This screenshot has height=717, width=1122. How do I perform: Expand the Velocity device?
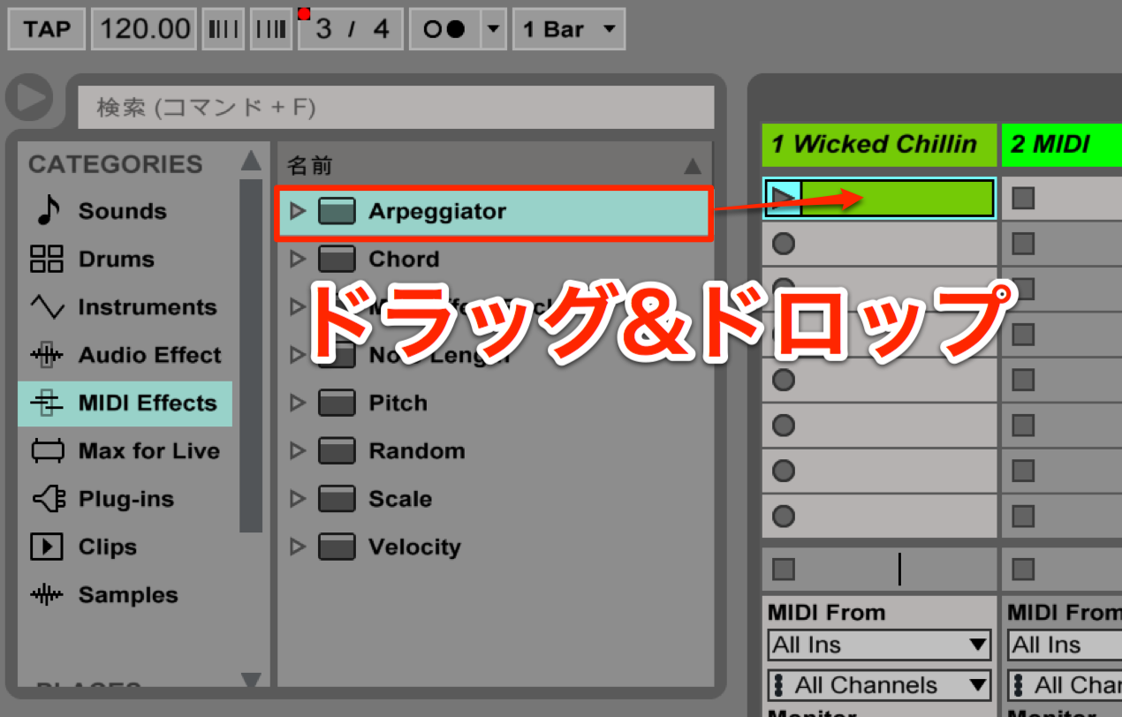point(297,547)
